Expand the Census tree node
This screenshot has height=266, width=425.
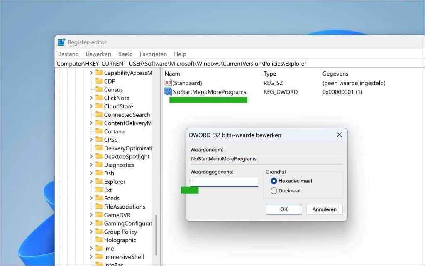point(92,89)
